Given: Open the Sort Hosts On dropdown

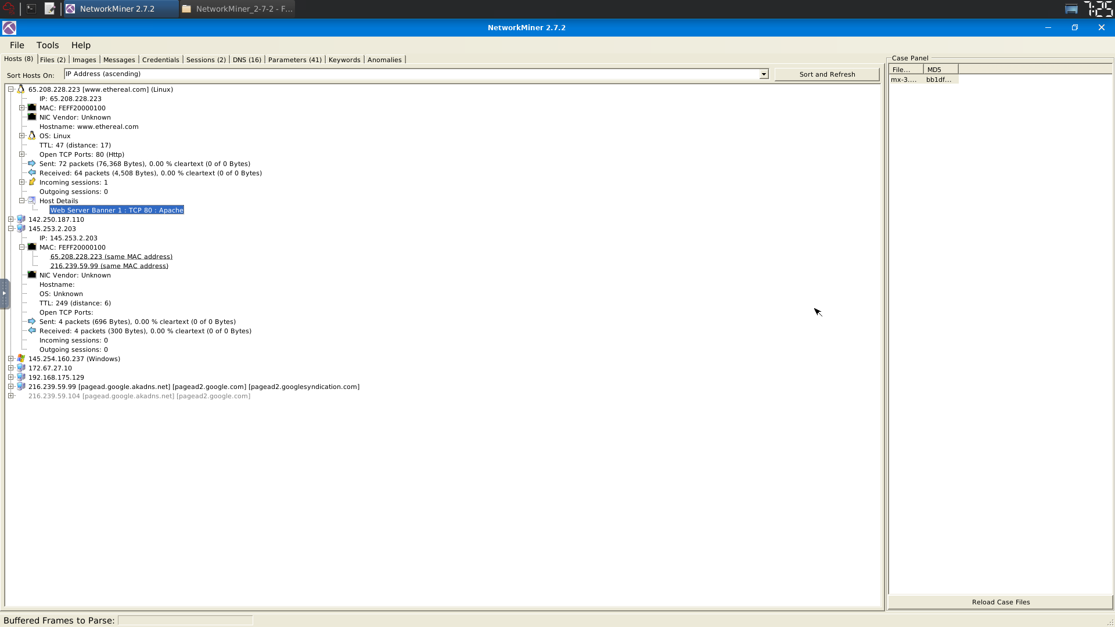Looking at the screenshot, I should pos(764,74).
